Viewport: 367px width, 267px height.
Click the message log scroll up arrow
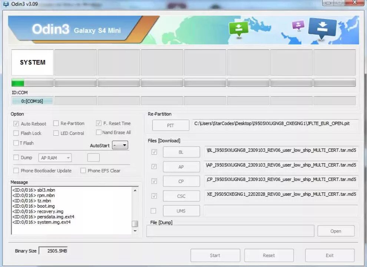coord(135,191)
